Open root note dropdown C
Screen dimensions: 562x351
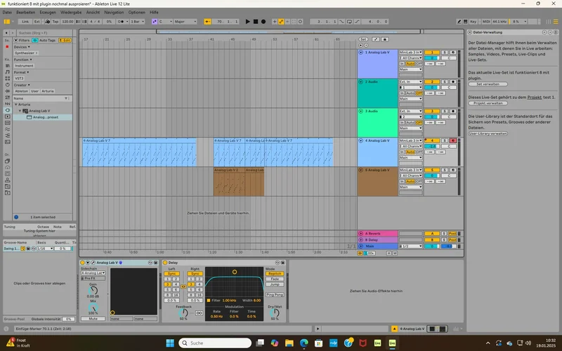[165, 22]
